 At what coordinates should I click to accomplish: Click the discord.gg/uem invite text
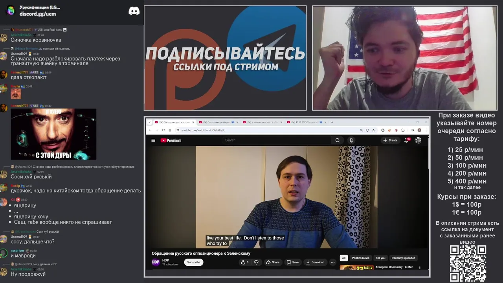[x=38, y=14]
